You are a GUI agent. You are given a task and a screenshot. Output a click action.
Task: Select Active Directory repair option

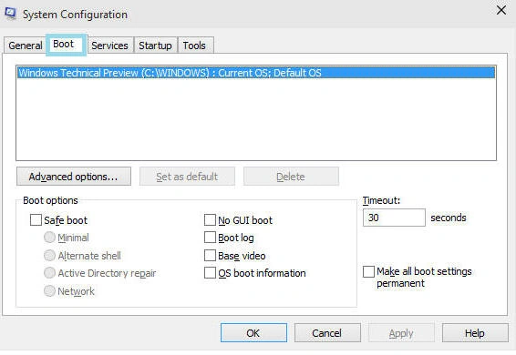click(49, 273)
